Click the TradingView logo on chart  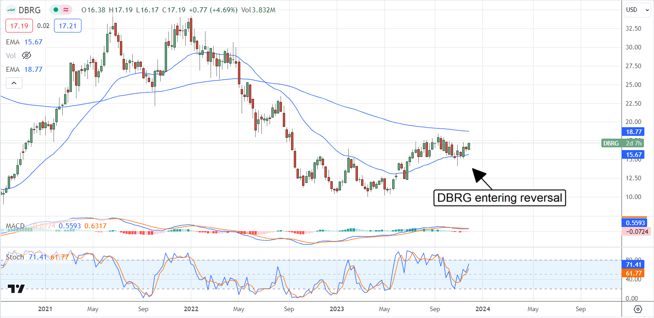point(16,288)
